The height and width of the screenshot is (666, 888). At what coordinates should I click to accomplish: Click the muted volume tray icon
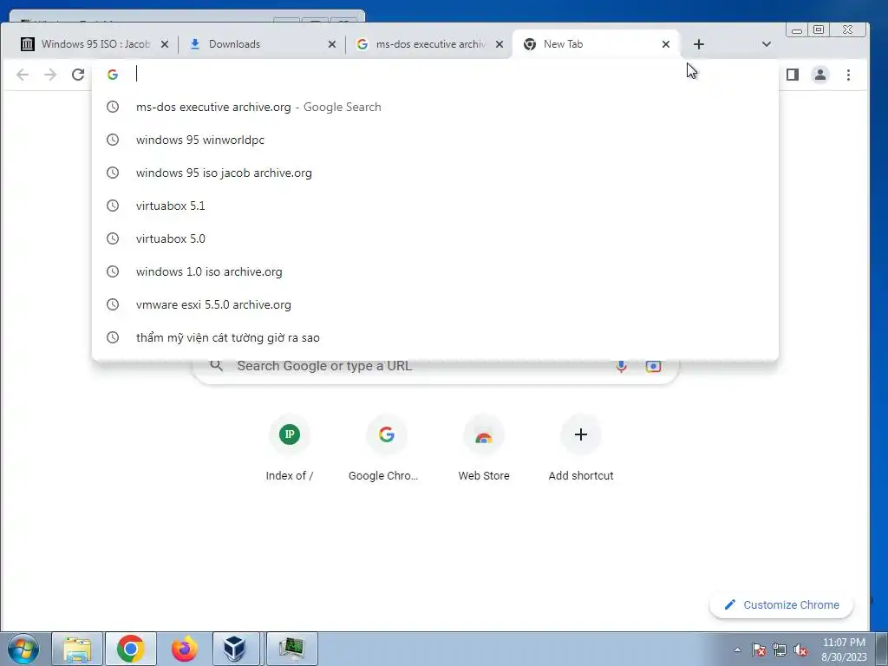800,650
